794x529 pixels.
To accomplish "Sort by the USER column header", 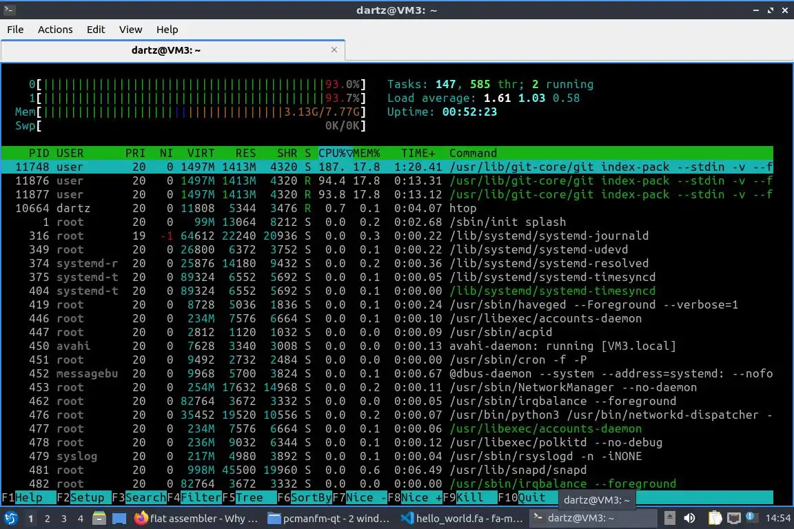I will pyautogui.click(x=70, y=153).
